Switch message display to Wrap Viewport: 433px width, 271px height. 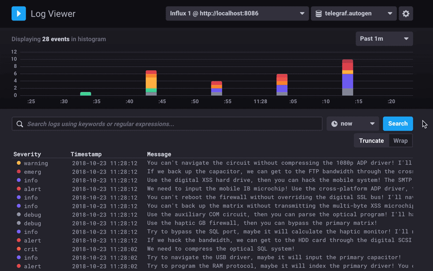401,141
